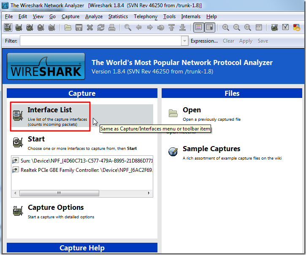Open the Capture menu
Viewport: 306px width, 255px height.
tap(70, 16)
